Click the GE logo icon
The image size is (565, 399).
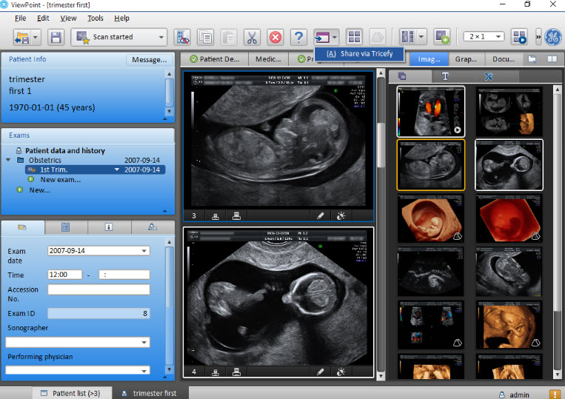point(552,37)
